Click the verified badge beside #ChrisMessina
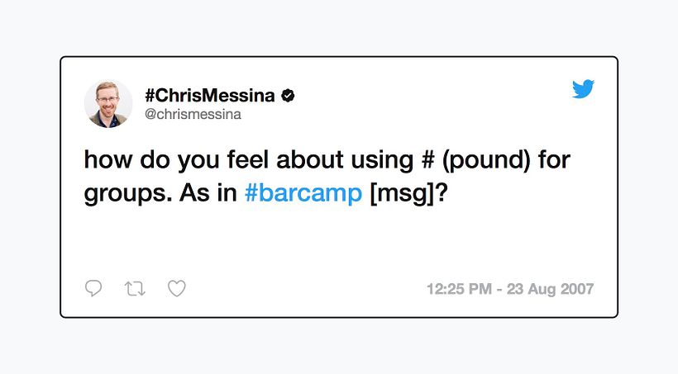Screen dimensions: 678x374 (288, 96)
